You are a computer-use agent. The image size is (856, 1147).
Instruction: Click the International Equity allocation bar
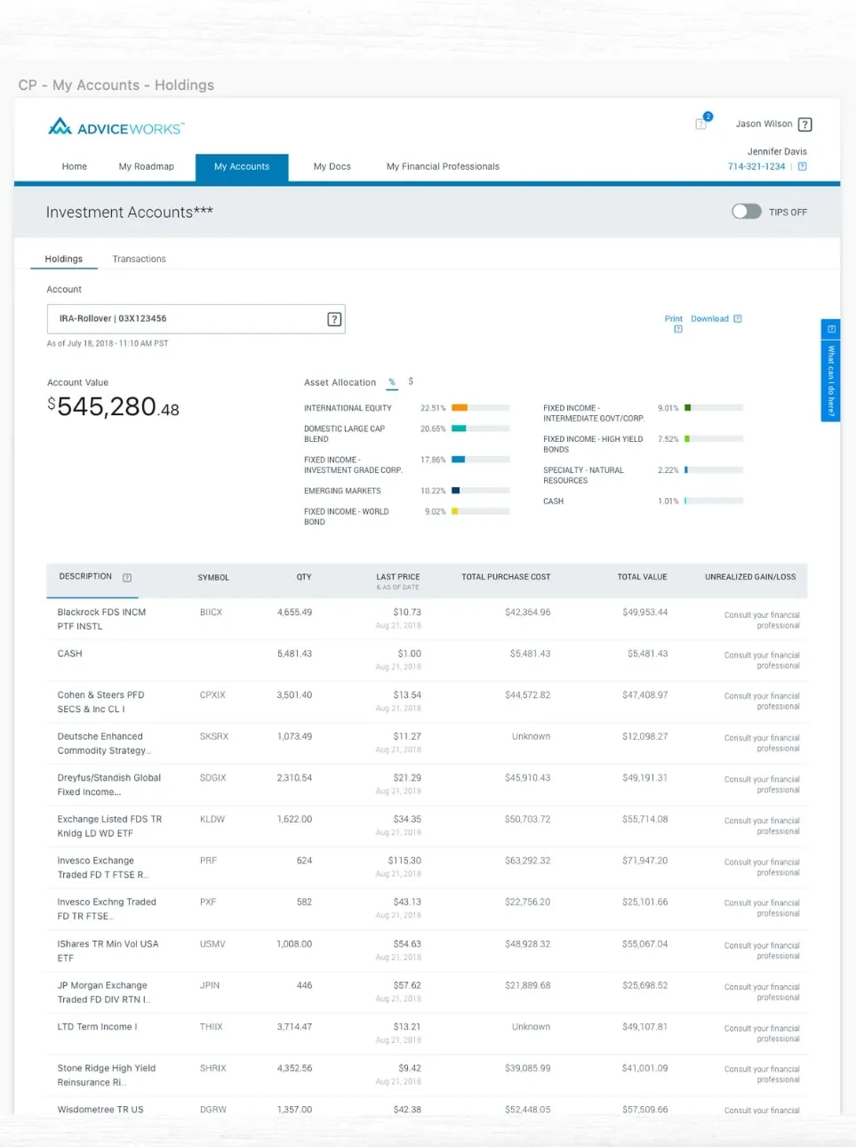[480, 408]
